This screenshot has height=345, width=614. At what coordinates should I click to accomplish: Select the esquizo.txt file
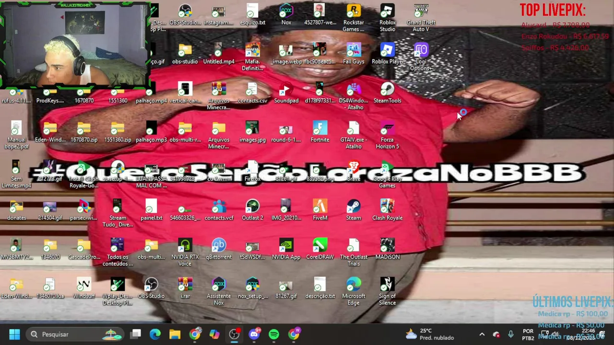coord(252,15)
